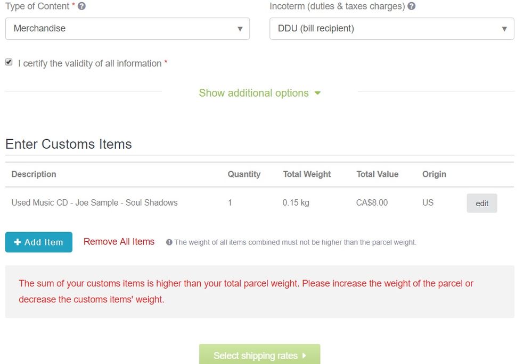Image resolution: width=532 pixels, height=364 pixels.
Task: Click the green Select shipping rates button
Action: [x=259, y=355]
